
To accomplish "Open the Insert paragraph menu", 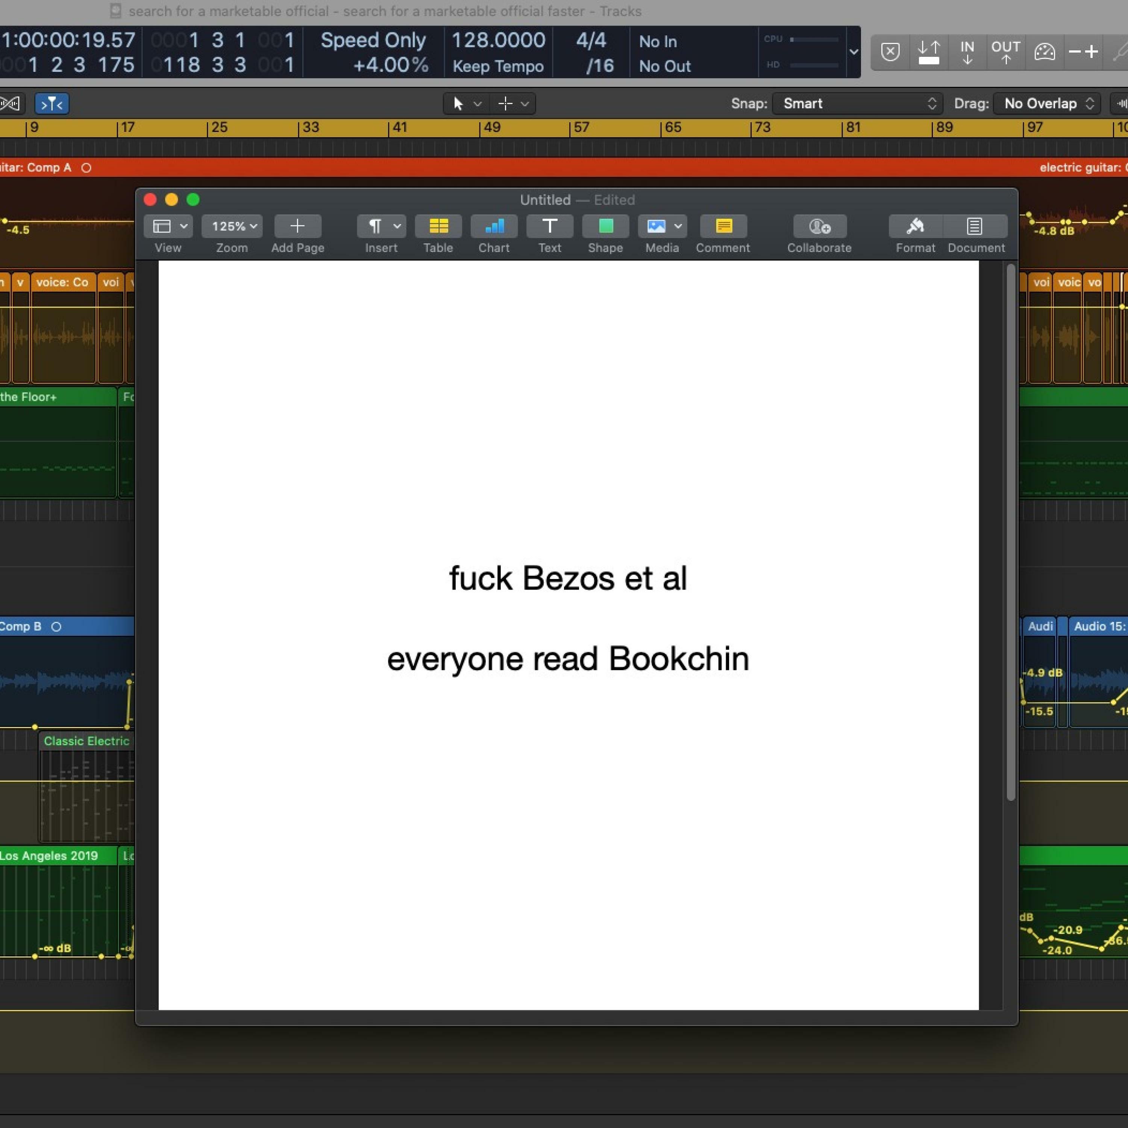I will coord(381,226).
